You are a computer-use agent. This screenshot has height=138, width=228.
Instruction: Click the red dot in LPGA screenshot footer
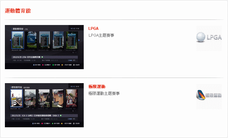pyautogui.click(x=43, y=65)
